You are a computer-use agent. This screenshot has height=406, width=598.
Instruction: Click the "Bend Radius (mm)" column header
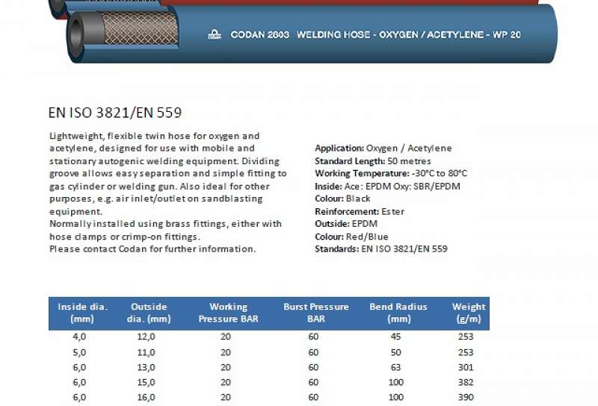(398, 313)
